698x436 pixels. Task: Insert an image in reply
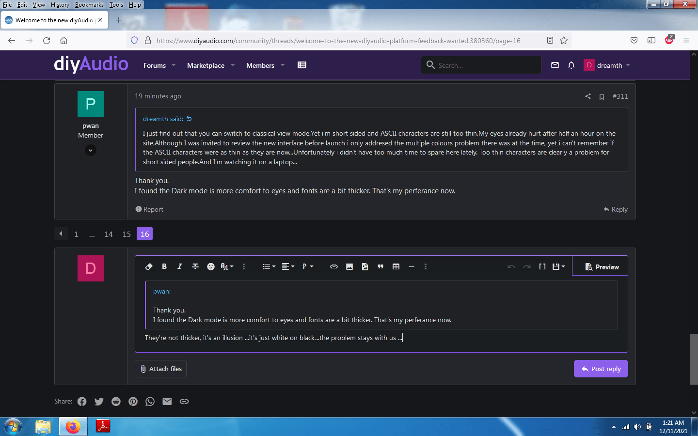pos(349,266)
